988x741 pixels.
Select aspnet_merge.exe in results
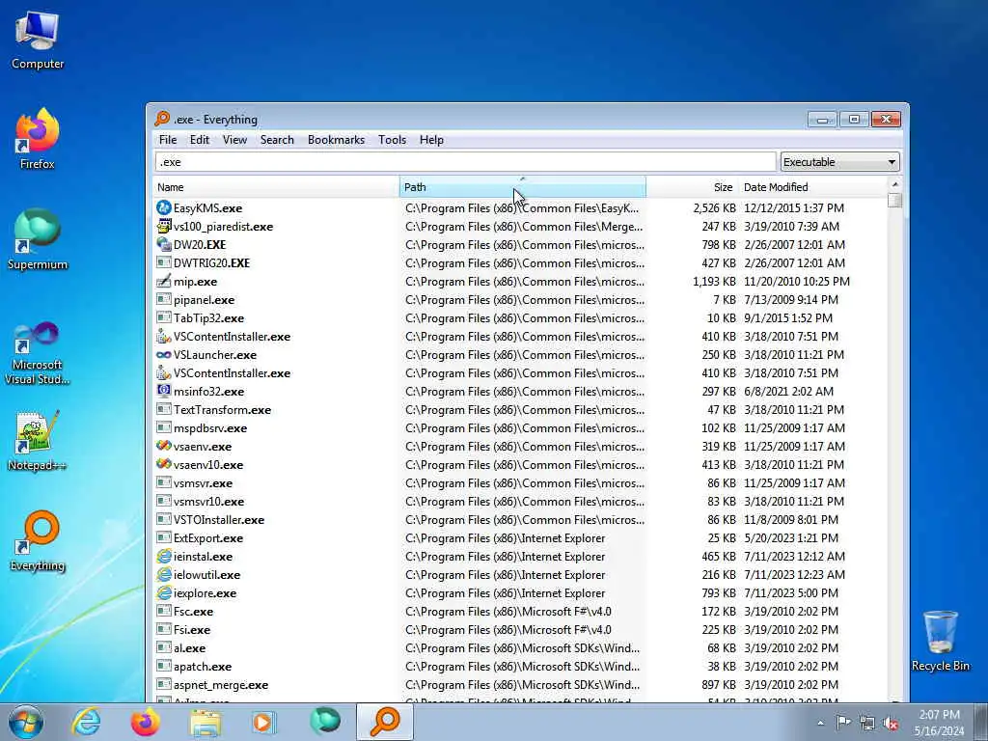pos(221,684)
